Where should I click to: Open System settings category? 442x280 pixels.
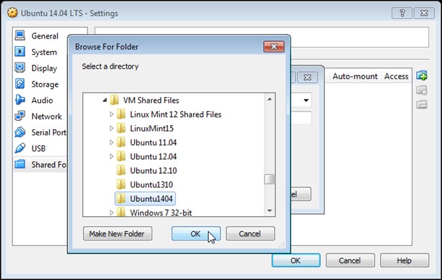point(39,52)
